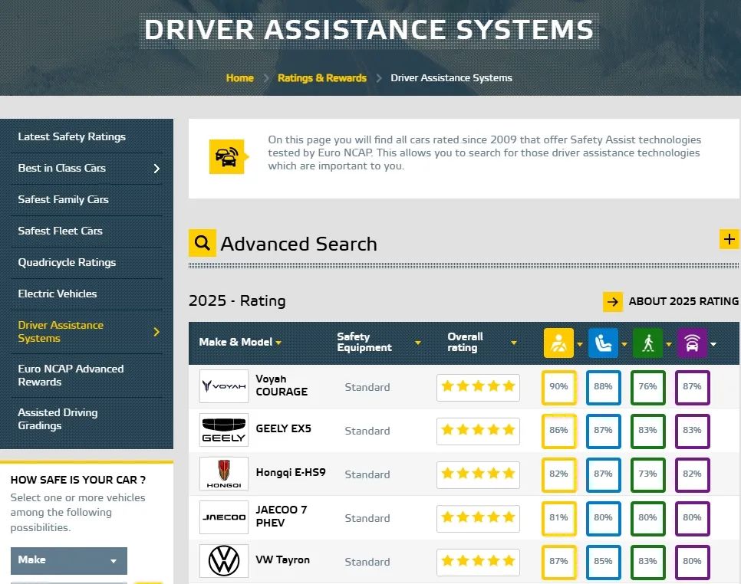This screenshot has height=584, width=741.
Task: Open Euro NCAP Advanced Rewards menu item
Action: [71, 376]
